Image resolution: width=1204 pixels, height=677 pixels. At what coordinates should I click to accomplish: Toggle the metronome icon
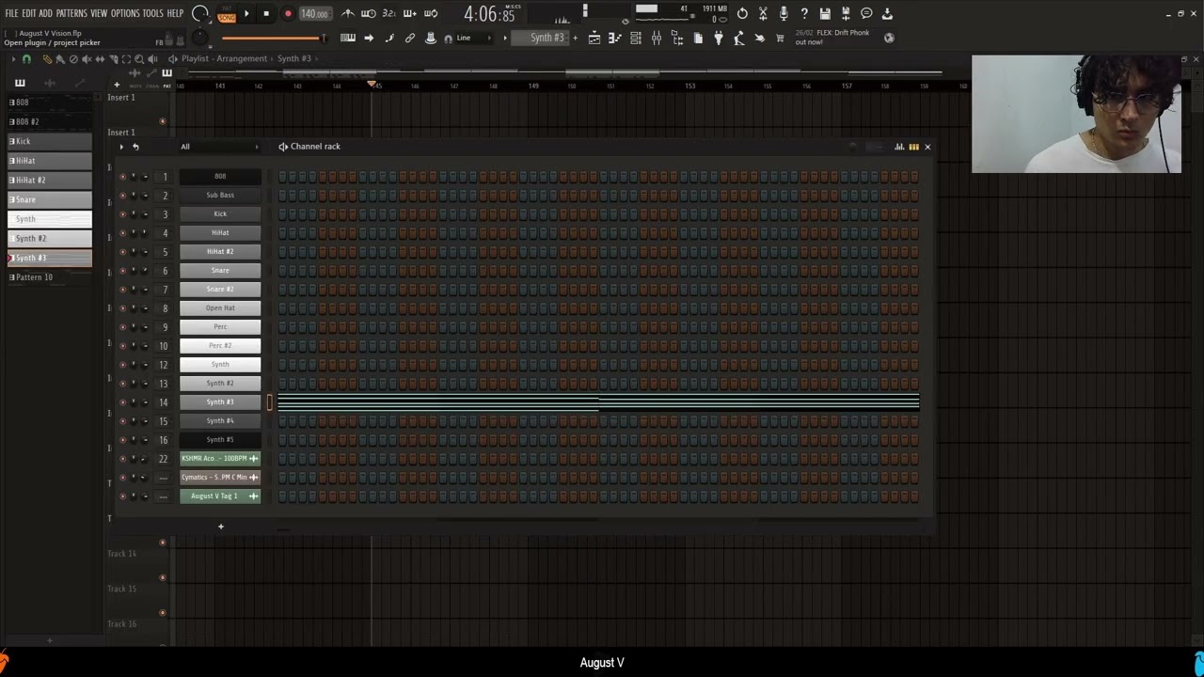(x=347, y=13)
